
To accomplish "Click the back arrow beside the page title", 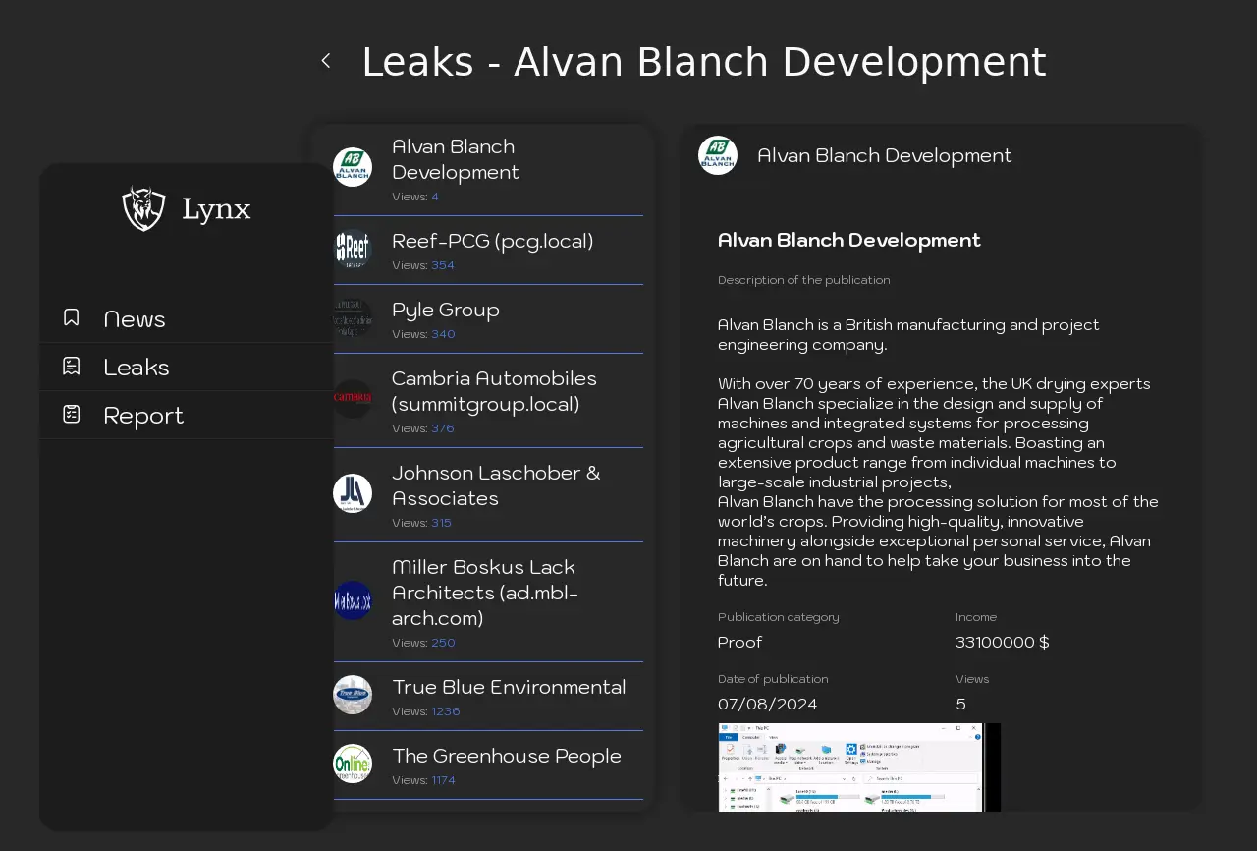I will 326,61.
